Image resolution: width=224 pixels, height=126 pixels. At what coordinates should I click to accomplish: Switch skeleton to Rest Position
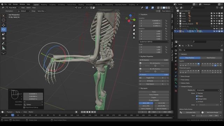tap(211, 58)
